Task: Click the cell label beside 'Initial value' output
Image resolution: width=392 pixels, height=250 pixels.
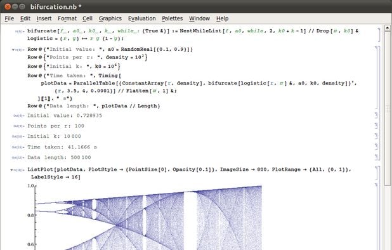Action: [19, 115]
